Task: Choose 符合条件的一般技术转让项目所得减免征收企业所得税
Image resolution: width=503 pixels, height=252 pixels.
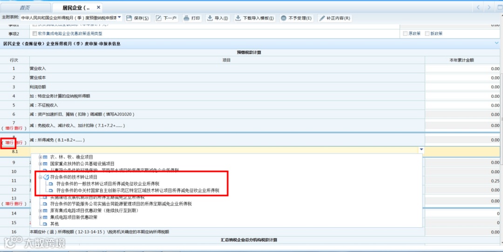Action: 108,184
